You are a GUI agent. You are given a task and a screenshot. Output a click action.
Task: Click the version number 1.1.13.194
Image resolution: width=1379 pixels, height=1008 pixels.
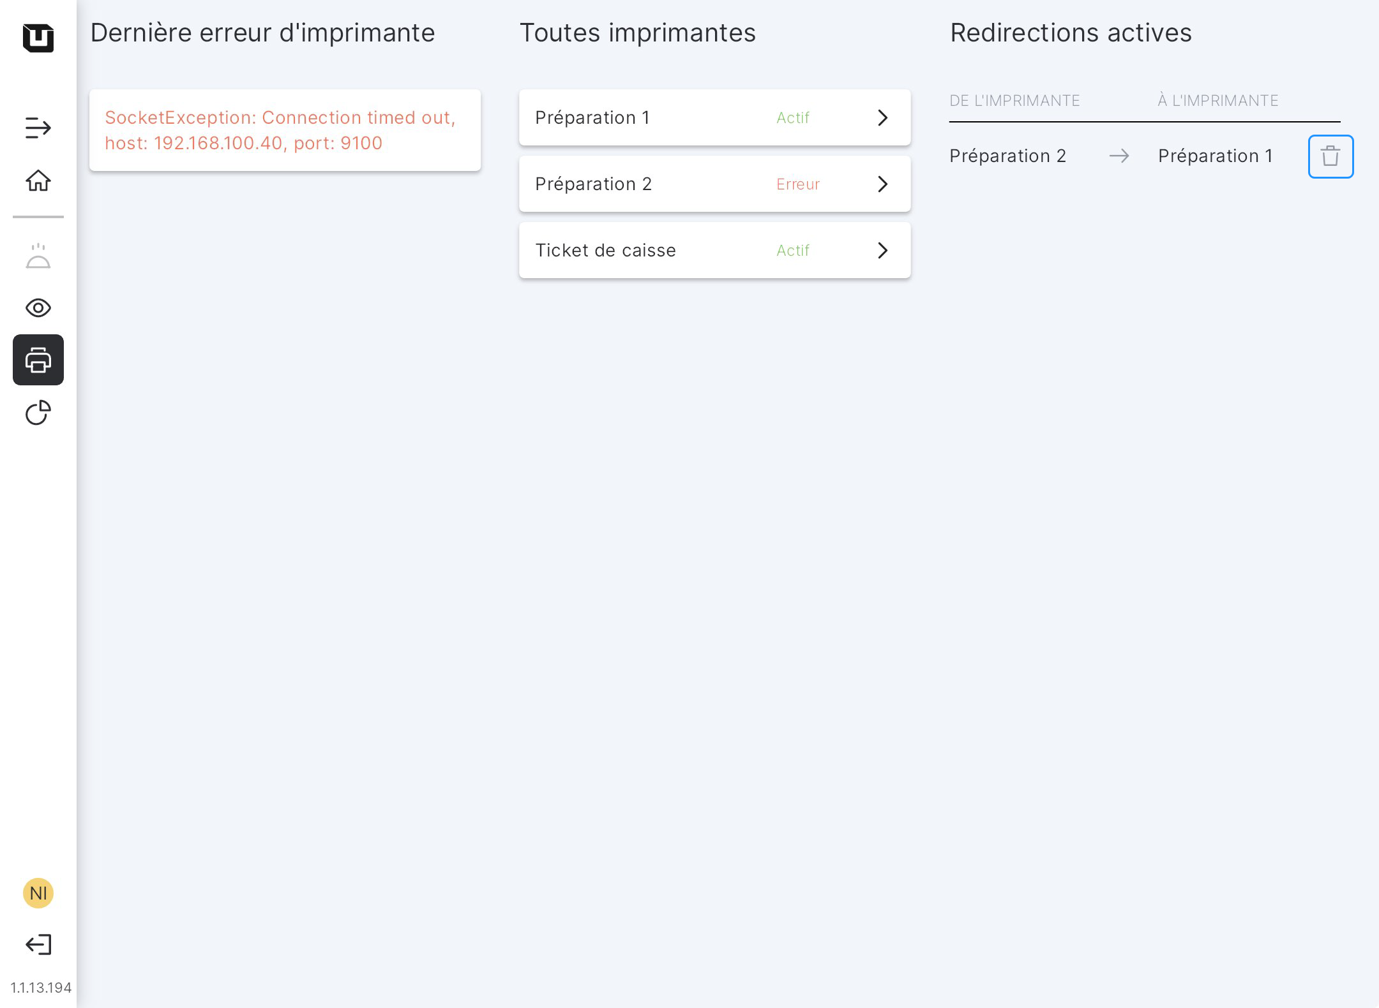(41, 988)
